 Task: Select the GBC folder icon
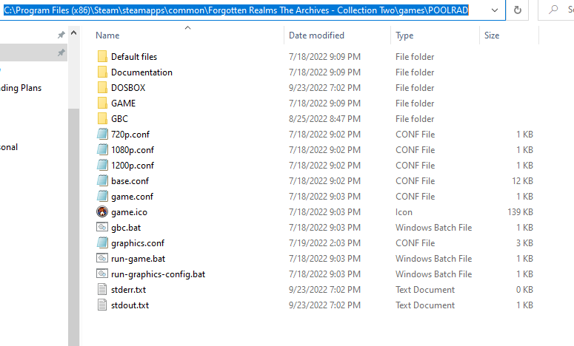coord(102,119)
